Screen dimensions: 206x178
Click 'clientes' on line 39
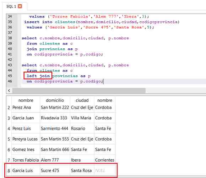pos(50,43)
